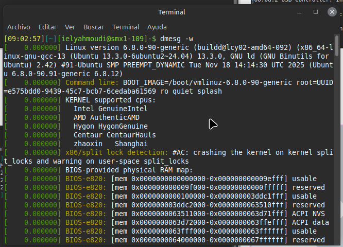
Task: Open the Archivo menu
Action: coord(19,27)
